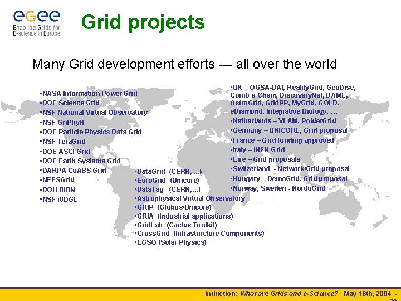Click the footer 'Induction: What are Grids and e-Science?'
Image resolution: width=401 pixels, height=301 pixels.
pyautogui.click(x=271, y=294)
